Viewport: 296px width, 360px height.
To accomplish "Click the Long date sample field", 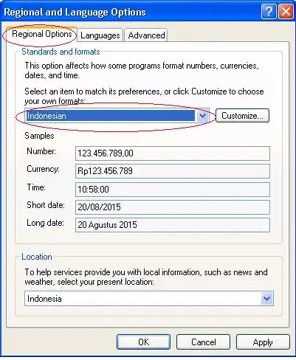I will click(173, 225).
